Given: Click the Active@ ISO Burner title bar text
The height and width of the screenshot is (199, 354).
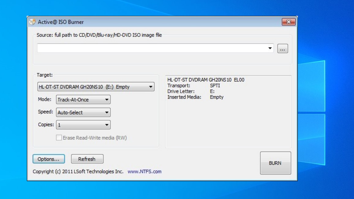Looking at the screenshot, I should [x=61, y=22].
